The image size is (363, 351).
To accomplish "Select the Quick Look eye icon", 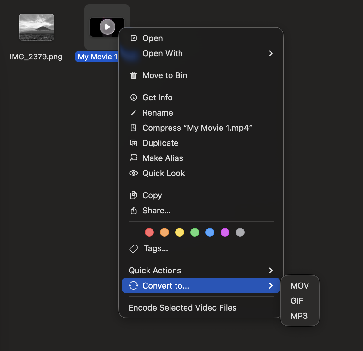I will point(134,173).
